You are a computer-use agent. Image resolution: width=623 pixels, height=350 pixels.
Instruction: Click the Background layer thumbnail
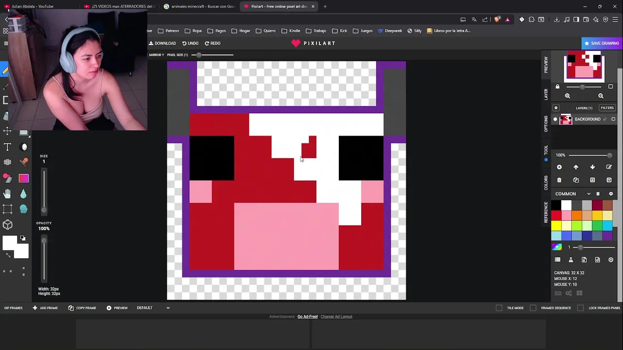point(566,119)
